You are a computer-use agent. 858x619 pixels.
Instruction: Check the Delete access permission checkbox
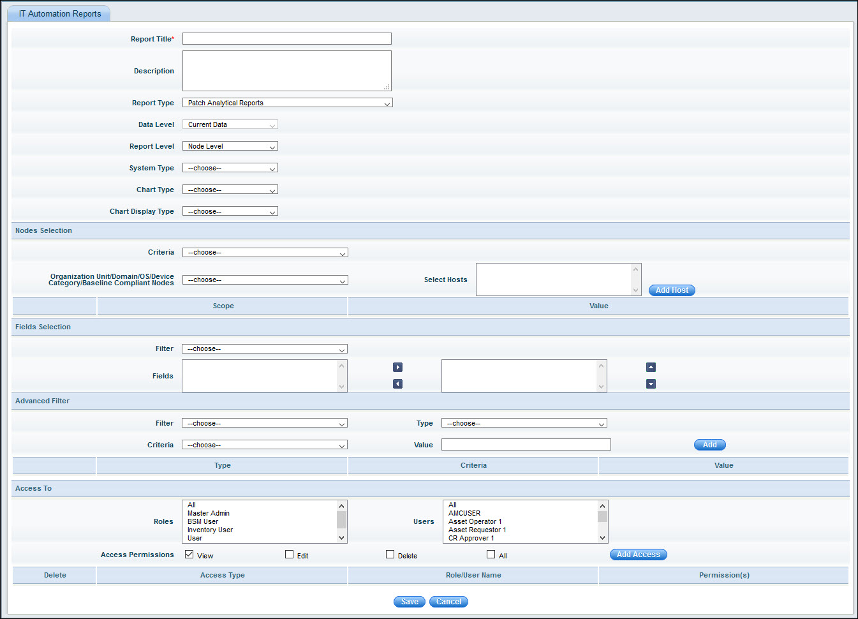point(390,555)
